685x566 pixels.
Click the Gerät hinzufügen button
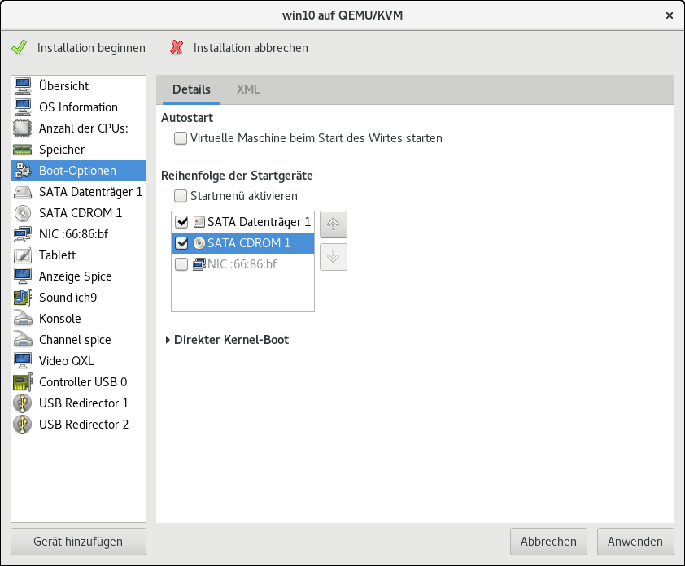pyautogui.click(x=79, y=542)
